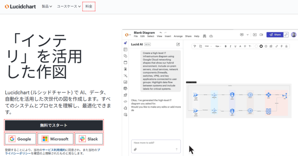This screenshot has height=156, width=298.
Task: Click the generated IT diagram on canvas
Action: (239, 101)
